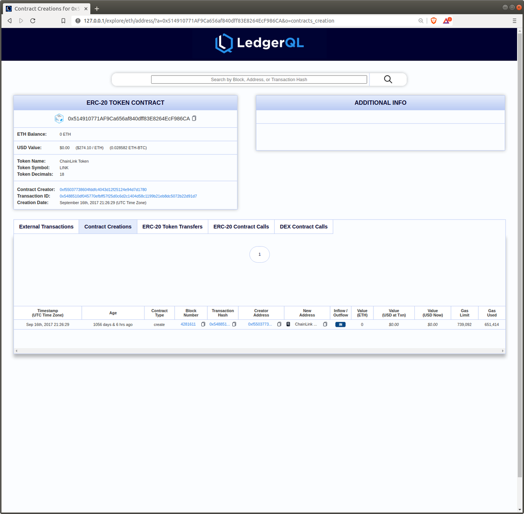
Task: Focus the block, address, or hash search field
Action: pyautogui.click(x=259, y=79)
